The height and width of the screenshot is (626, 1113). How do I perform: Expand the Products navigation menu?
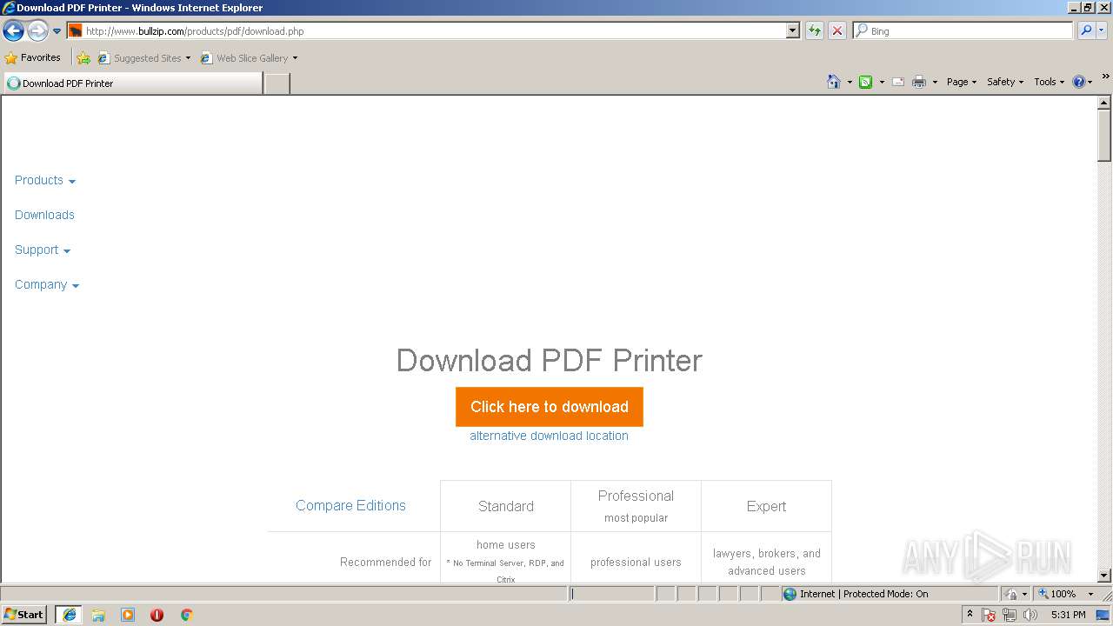click(x=45, y=180)
